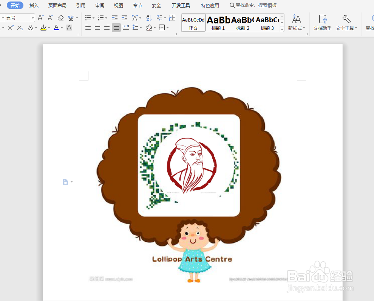
Task: Expand bulleted list dropdown arrow
Action: click(94, 18)
